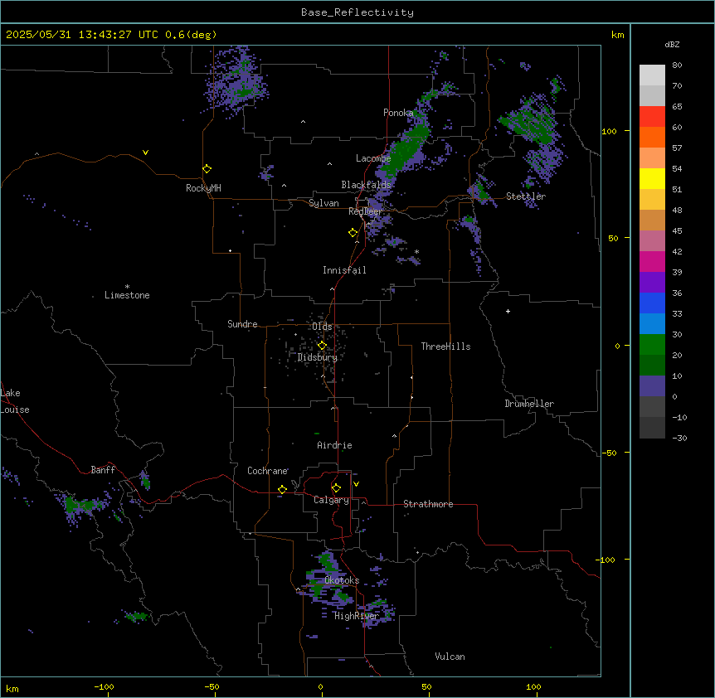Click the yellow diamond marker above RockyMH
This screenshot has width=715, height=698.
[207, 169]
